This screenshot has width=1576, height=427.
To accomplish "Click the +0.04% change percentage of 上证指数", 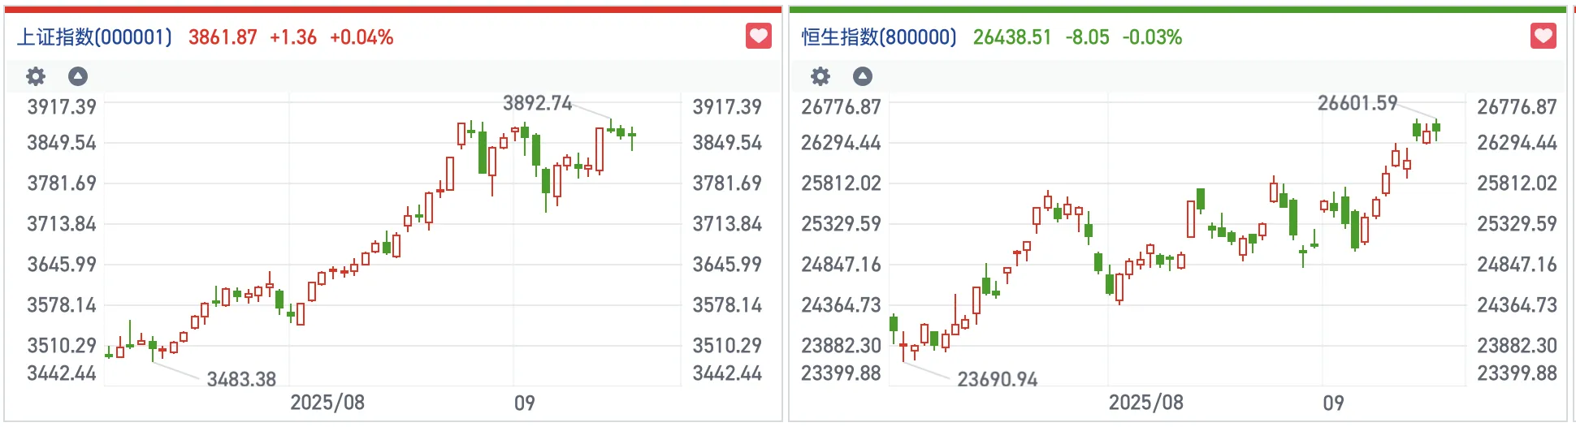I will (x=362, y=37).
